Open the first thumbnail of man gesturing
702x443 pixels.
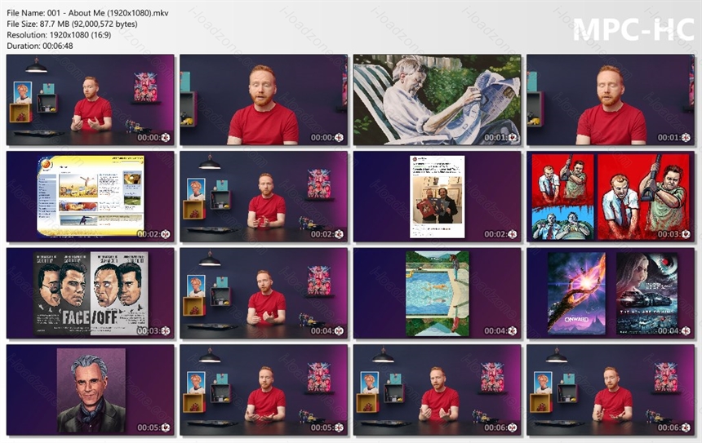(91, 100)
